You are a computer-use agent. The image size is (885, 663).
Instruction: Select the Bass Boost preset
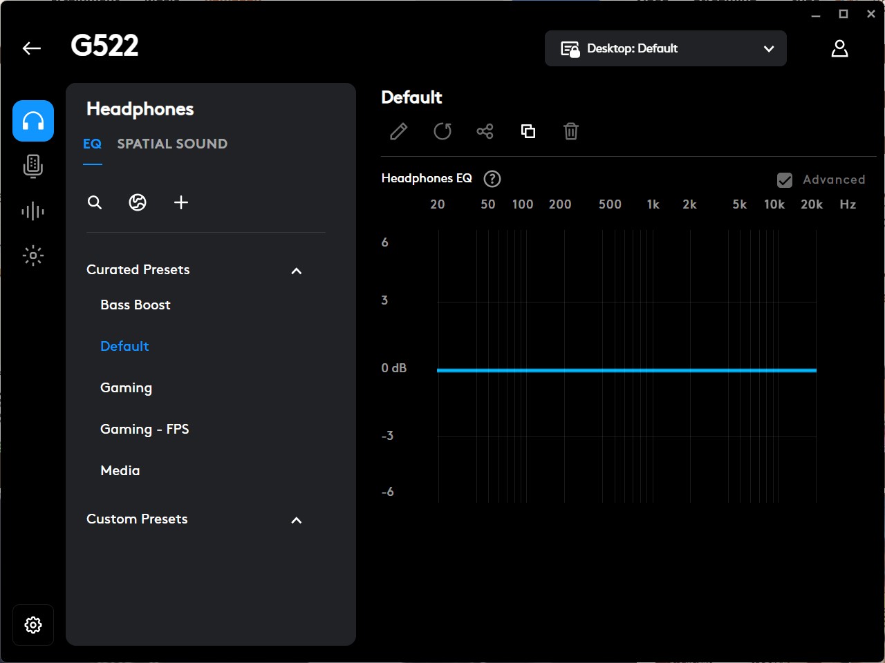[x=136, y=305]
